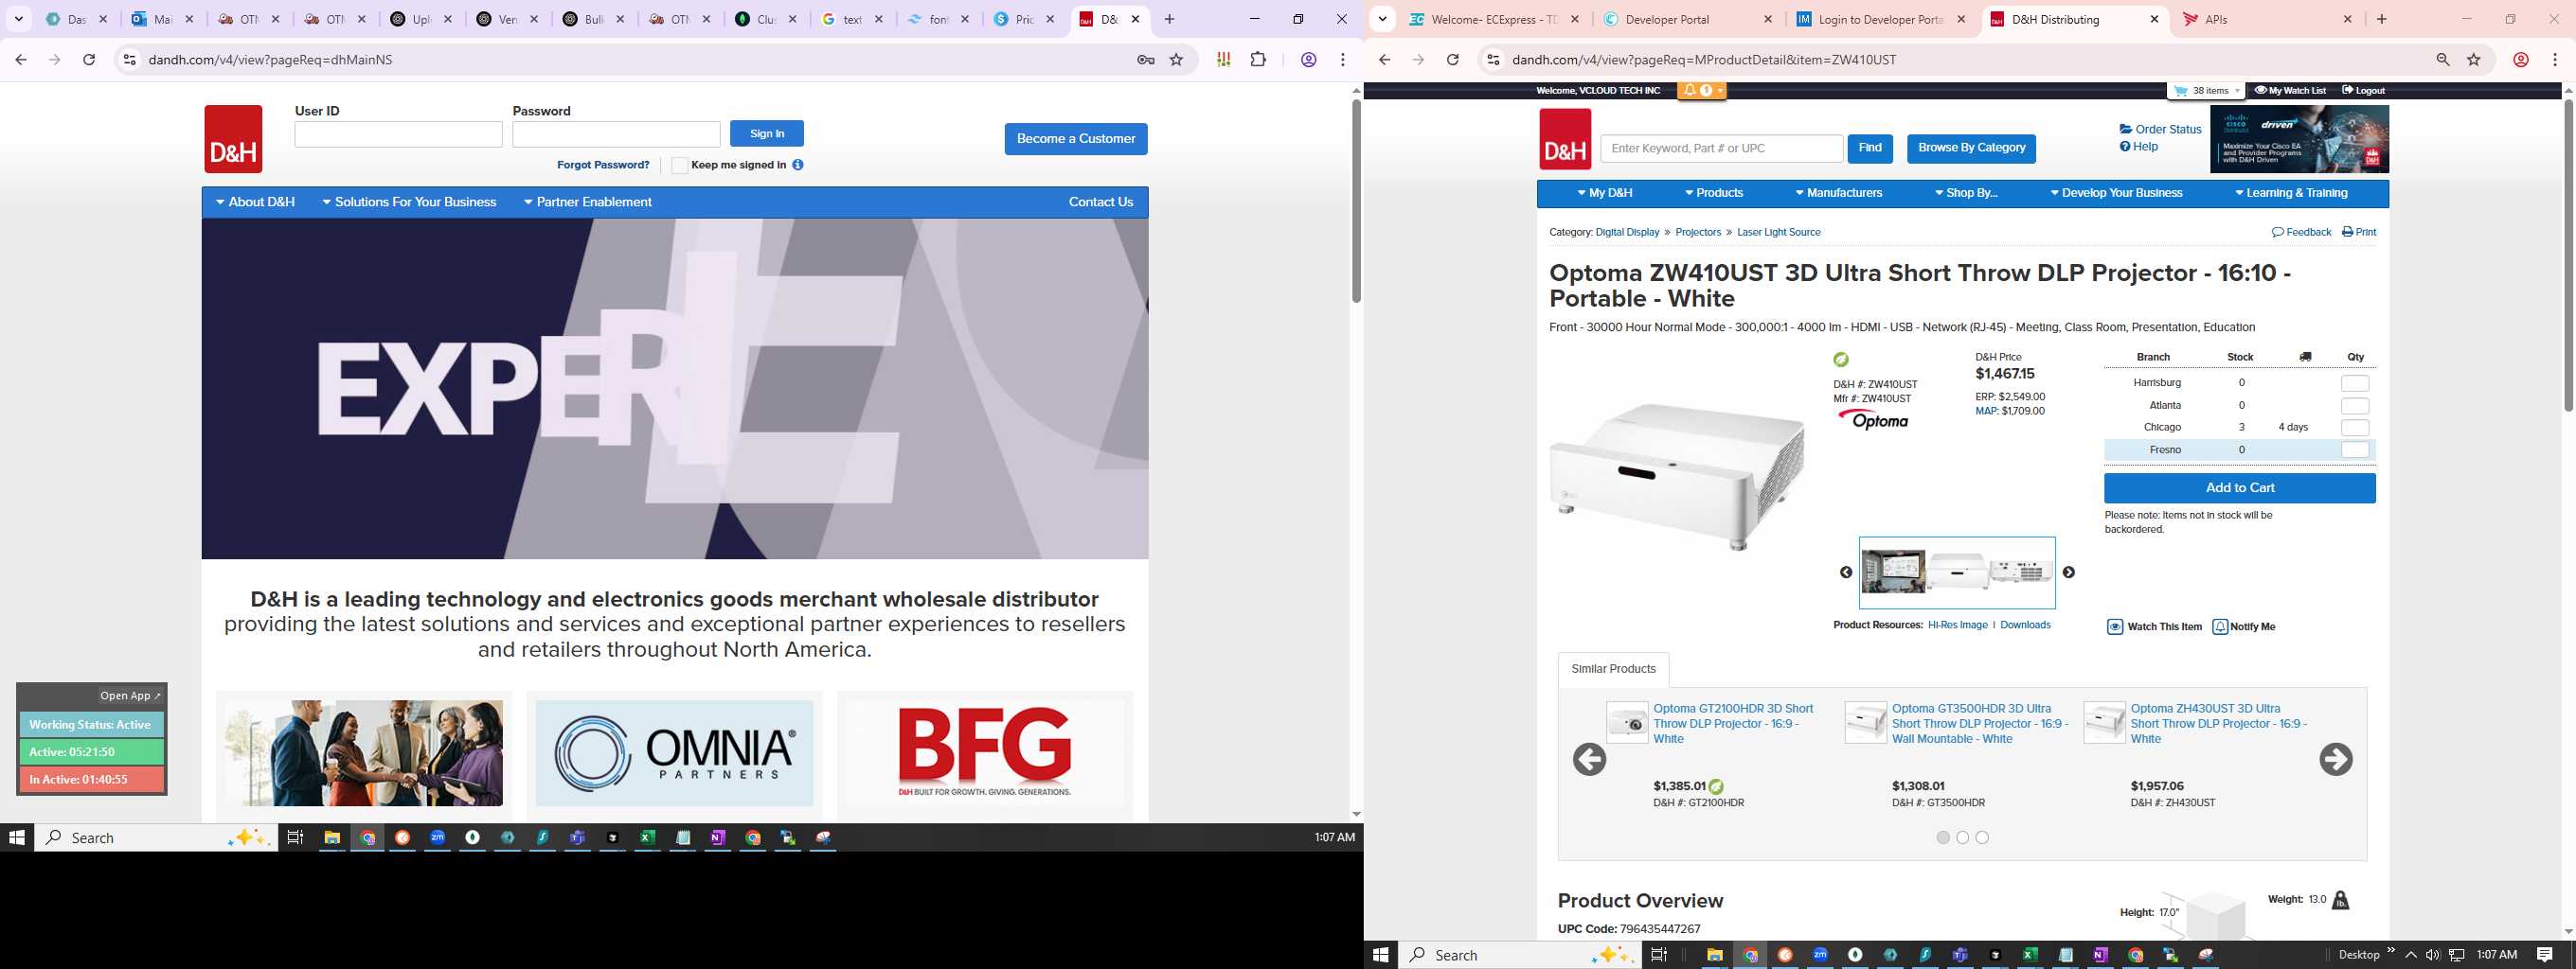Open File Explorer from the right taskbar
Image resolution: width=2576 pixels, height=969 pixels.
(x=1714, y=955)
